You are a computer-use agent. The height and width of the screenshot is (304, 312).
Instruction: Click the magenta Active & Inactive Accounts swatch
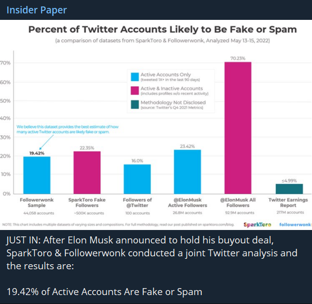[134, 90]
